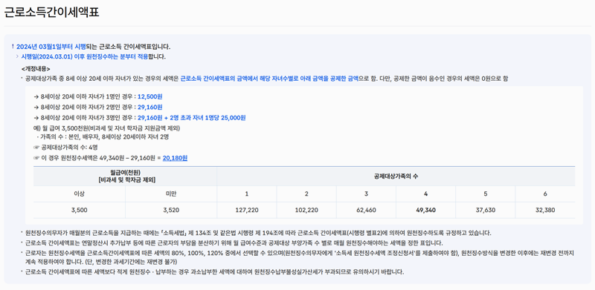Viewport: 595px width, 290px height.
Task: Click family count column header 5
Action: click(x=486, y=194)
